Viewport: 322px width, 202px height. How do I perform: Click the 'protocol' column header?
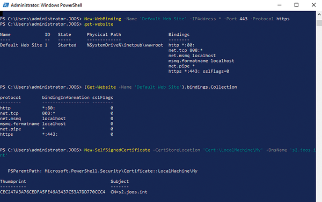[x=11, y=97]
